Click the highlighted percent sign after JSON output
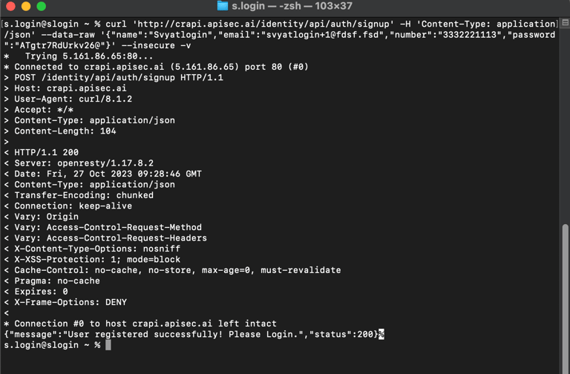Screen dimensions: 570x374 [381, 335]
